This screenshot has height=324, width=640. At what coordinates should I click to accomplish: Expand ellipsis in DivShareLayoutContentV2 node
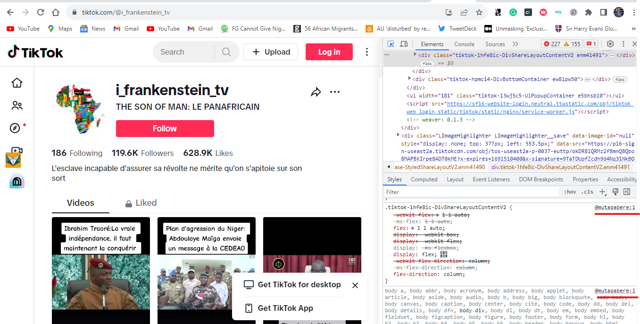[612, 55]
